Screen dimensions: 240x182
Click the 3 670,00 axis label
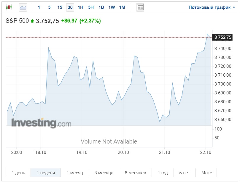(223, 111)
